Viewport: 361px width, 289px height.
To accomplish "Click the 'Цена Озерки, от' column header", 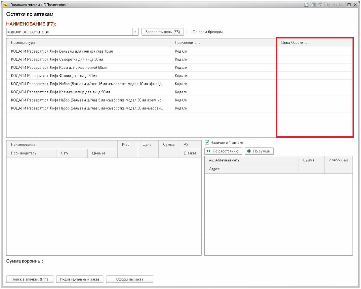I will pyautogui.click(x=314, y=43).
